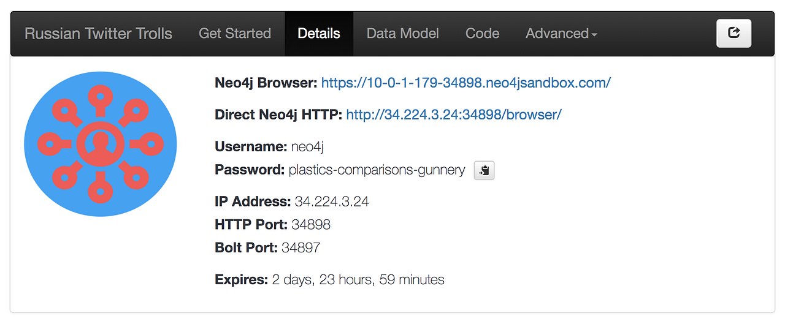Image resolution: width=785 pixels, height=324 pixels.
Task: Click the Russian Twitter Trolls brand title
Action: [x=98, y=34]
